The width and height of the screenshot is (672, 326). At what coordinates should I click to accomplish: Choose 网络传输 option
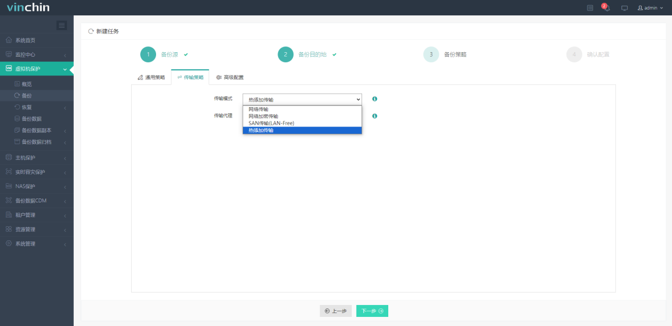pyautogui.click(x=302, y=109)
